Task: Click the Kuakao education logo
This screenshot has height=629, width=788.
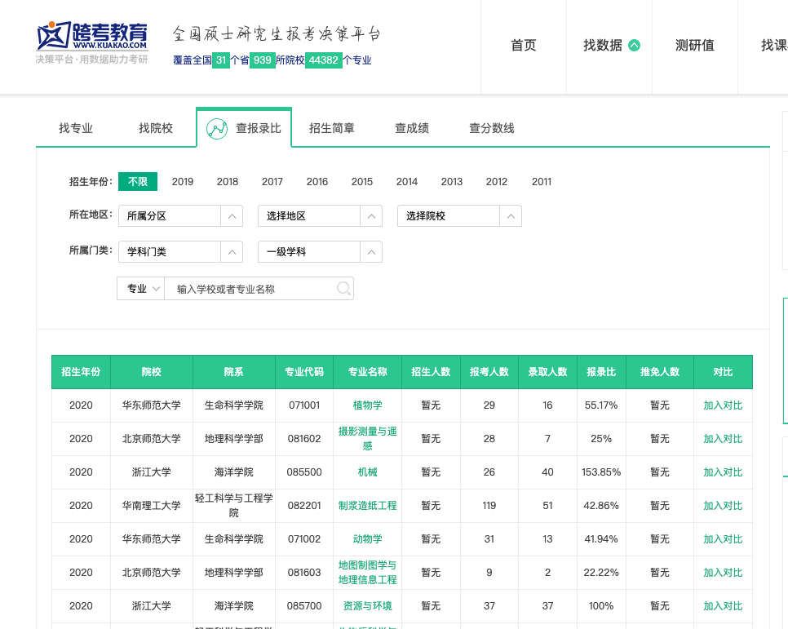Action: (92, 42)
